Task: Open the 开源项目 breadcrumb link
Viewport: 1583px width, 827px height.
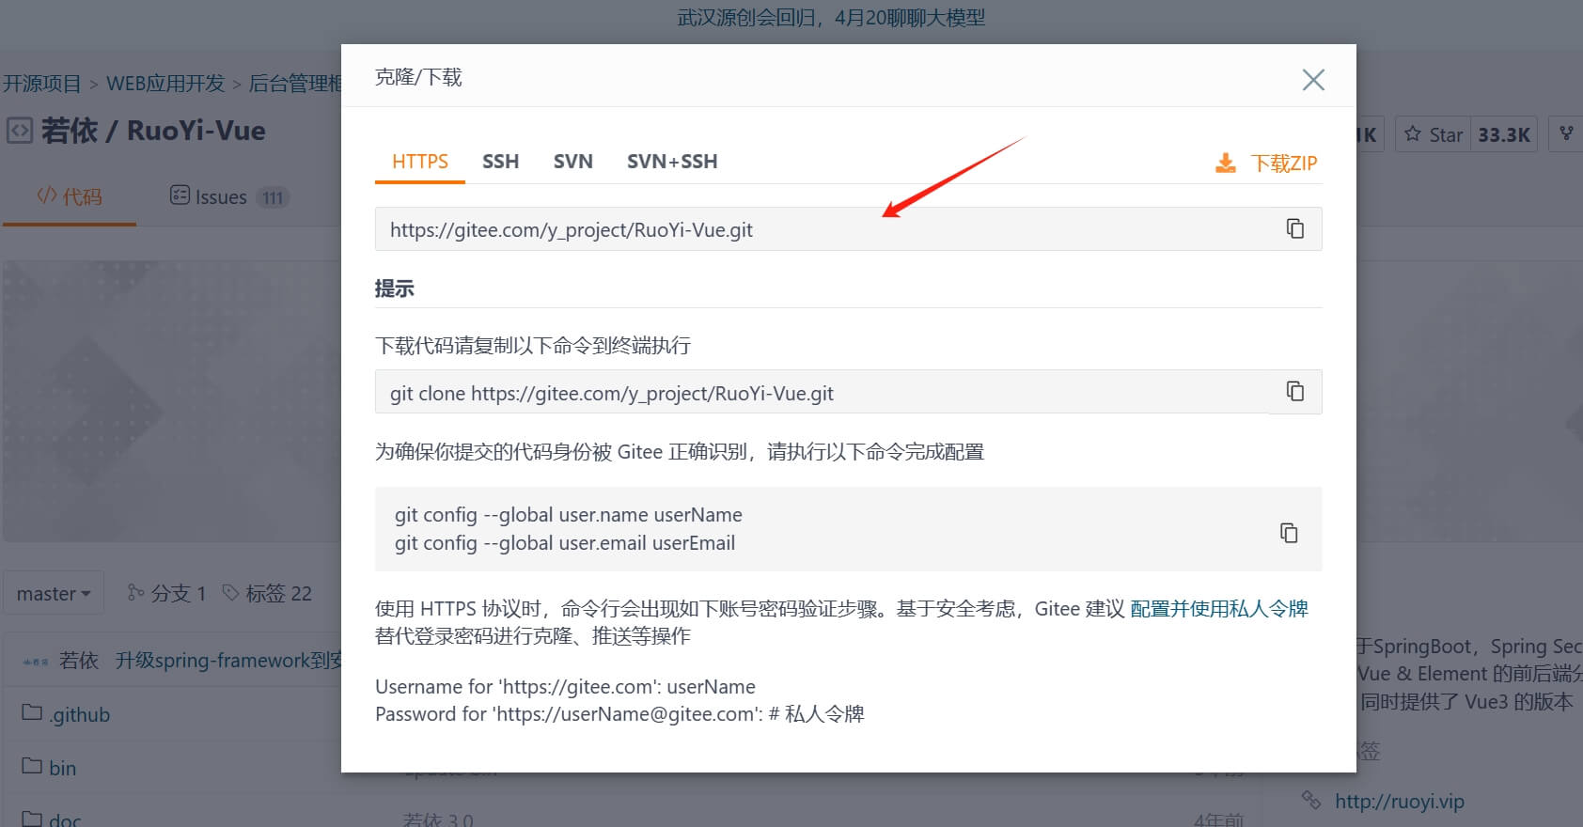Action: (x=41, y=83)
